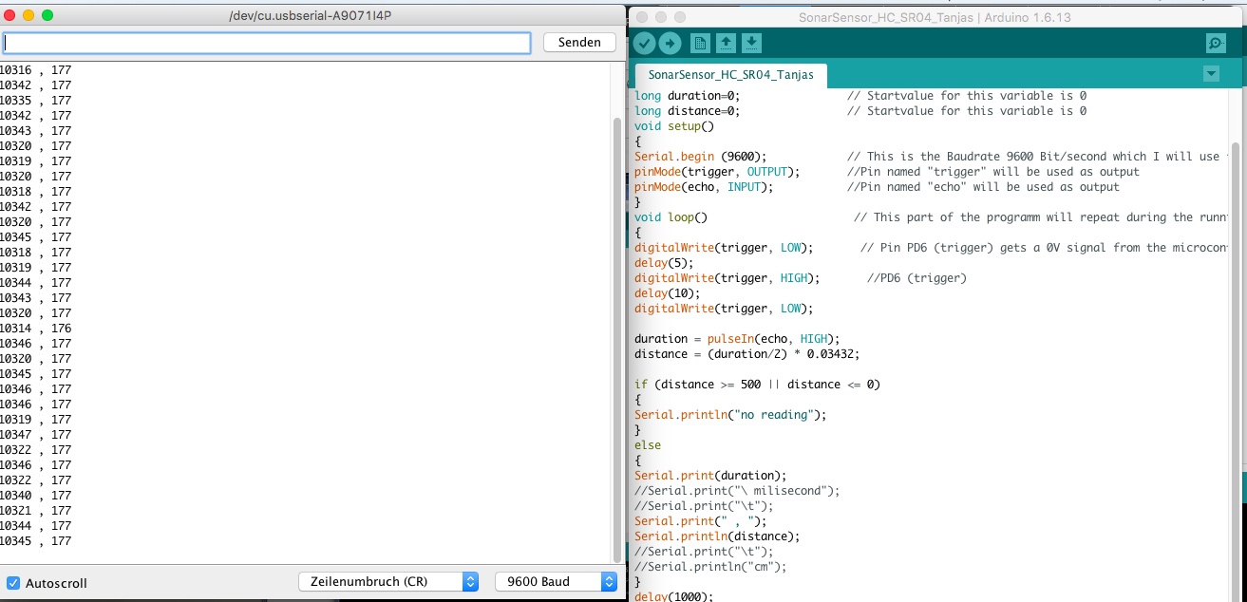
Task: Click the code line 'delay(1000);'
Action: tap(673, 596)
